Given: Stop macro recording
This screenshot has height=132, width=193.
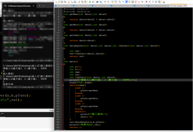Looking at the screenshot, I should (150, 2).
